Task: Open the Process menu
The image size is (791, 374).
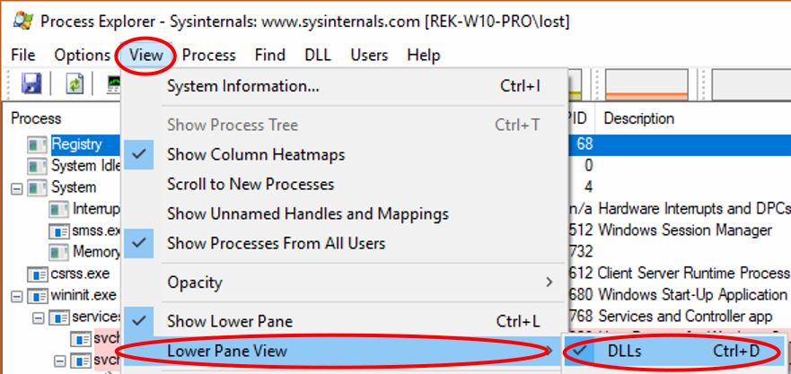Action: click(x=208, y=56)
